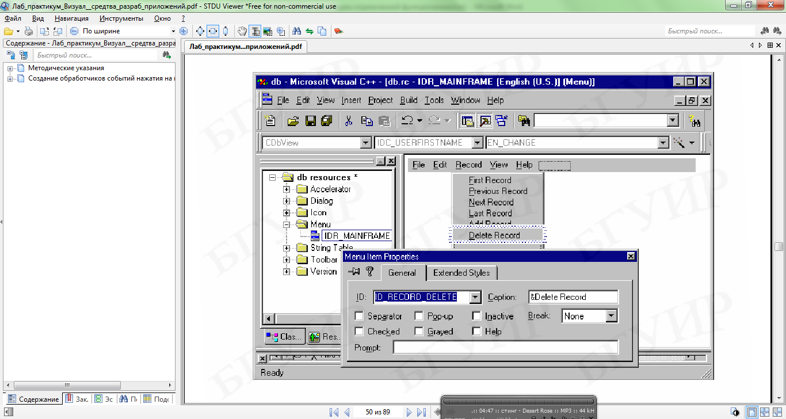Select the Hand tool
This screenshot has height=419, width=786.
pos(243,31)
